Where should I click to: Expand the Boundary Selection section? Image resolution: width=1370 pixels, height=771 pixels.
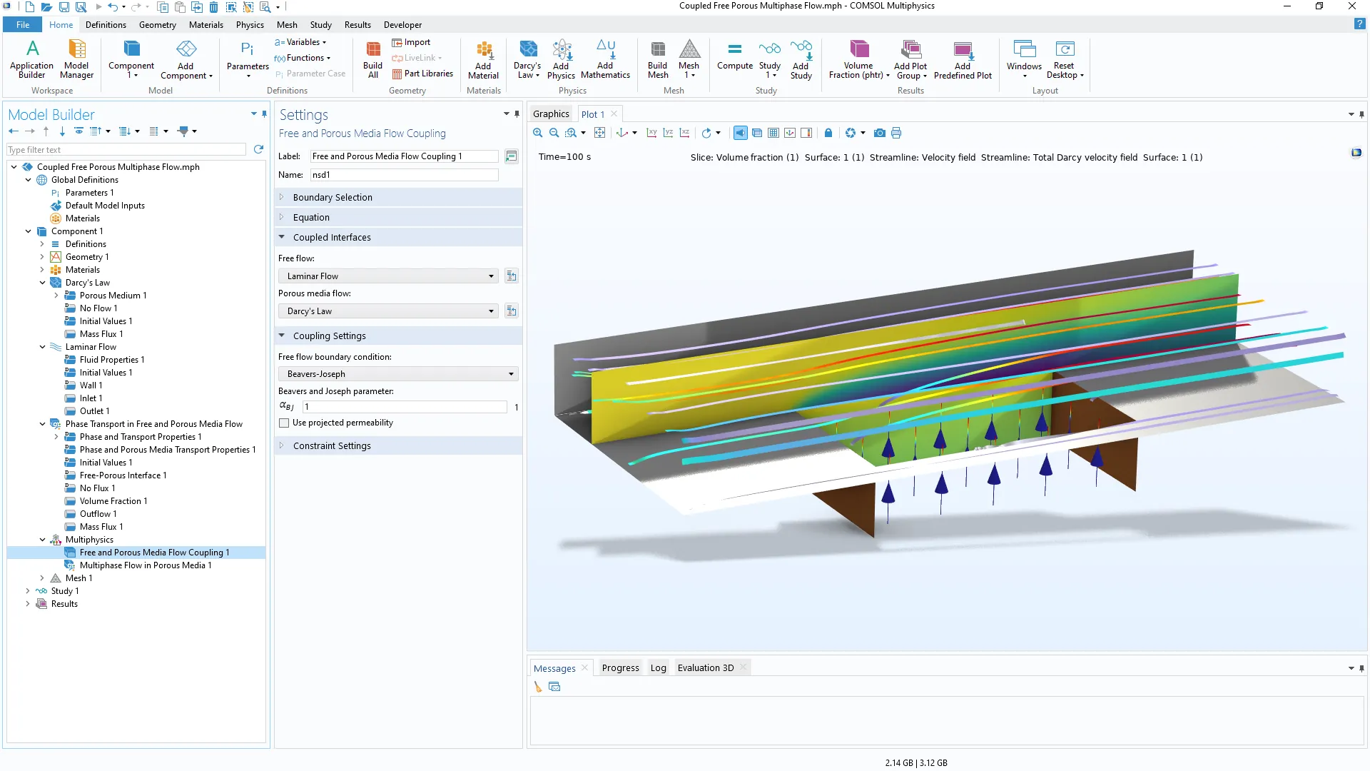click(332, 197)
